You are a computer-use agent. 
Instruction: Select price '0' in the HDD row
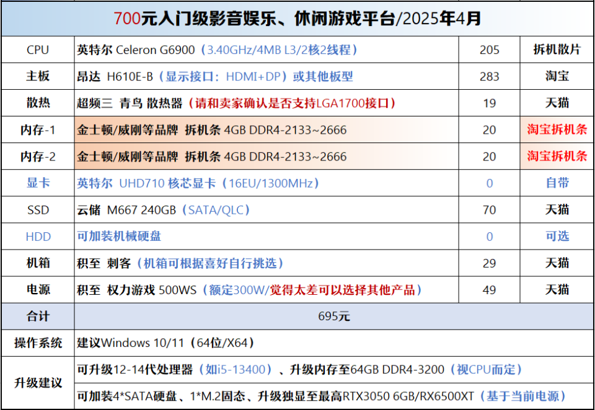click(x=489, y=237)
